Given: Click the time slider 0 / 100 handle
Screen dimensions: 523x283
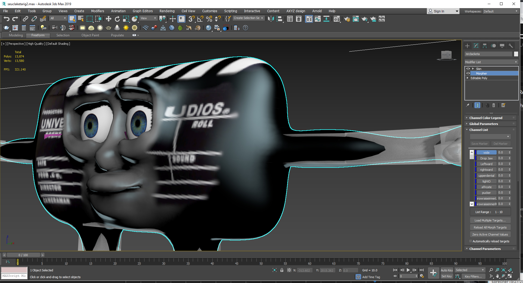Looking at the screenshot, I should click(x=23, y=255).
